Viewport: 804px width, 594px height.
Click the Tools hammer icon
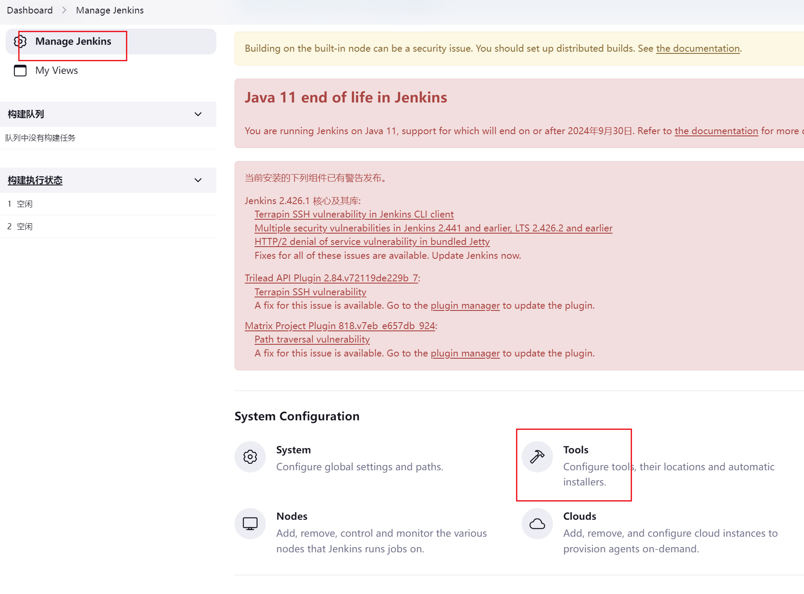tap(537, 457)
